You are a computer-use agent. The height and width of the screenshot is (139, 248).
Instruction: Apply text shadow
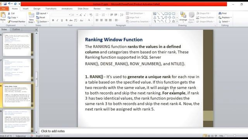click(66, 20)
